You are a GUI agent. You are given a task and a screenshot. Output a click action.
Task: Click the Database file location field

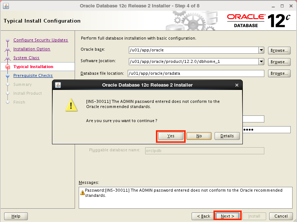tap(196, 73)
